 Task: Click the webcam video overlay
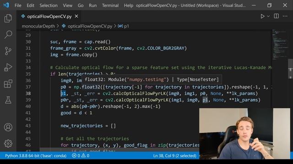pos(244,133)
